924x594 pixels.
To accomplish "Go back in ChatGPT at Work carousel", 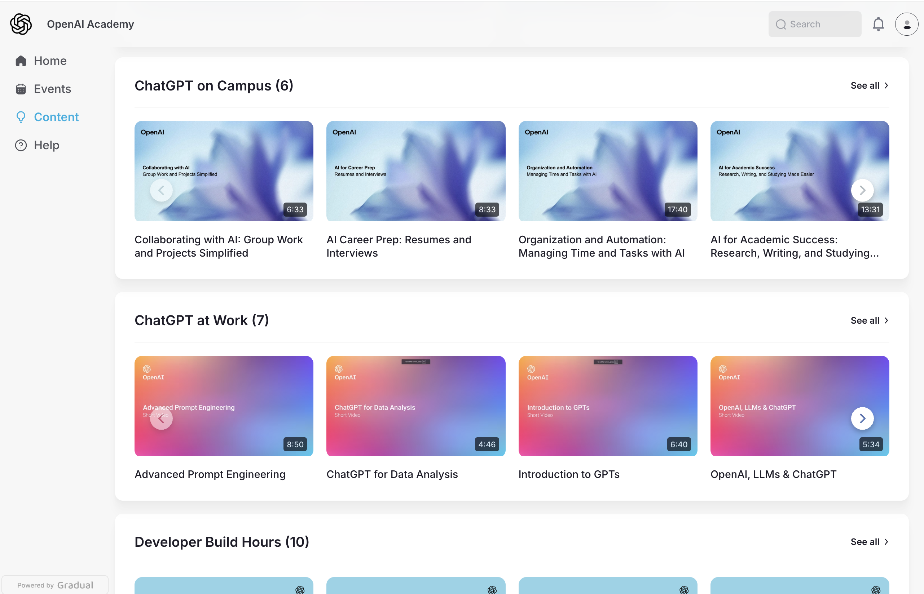I will (161, 418).
